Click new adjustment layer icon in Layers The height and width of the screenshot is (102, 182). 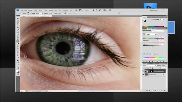click(156, 91)
